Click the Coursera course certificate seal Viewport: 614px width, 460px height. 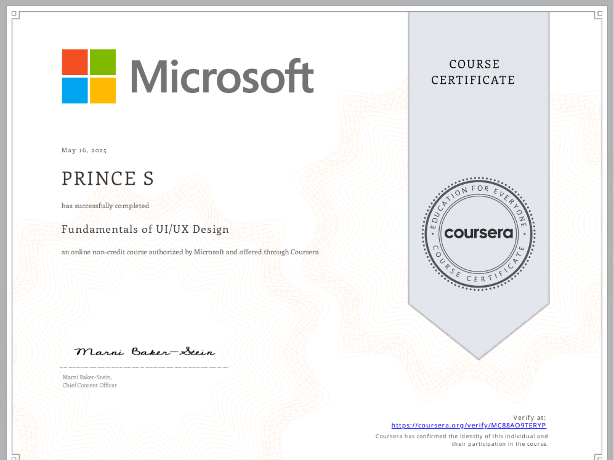coord(479,233)
